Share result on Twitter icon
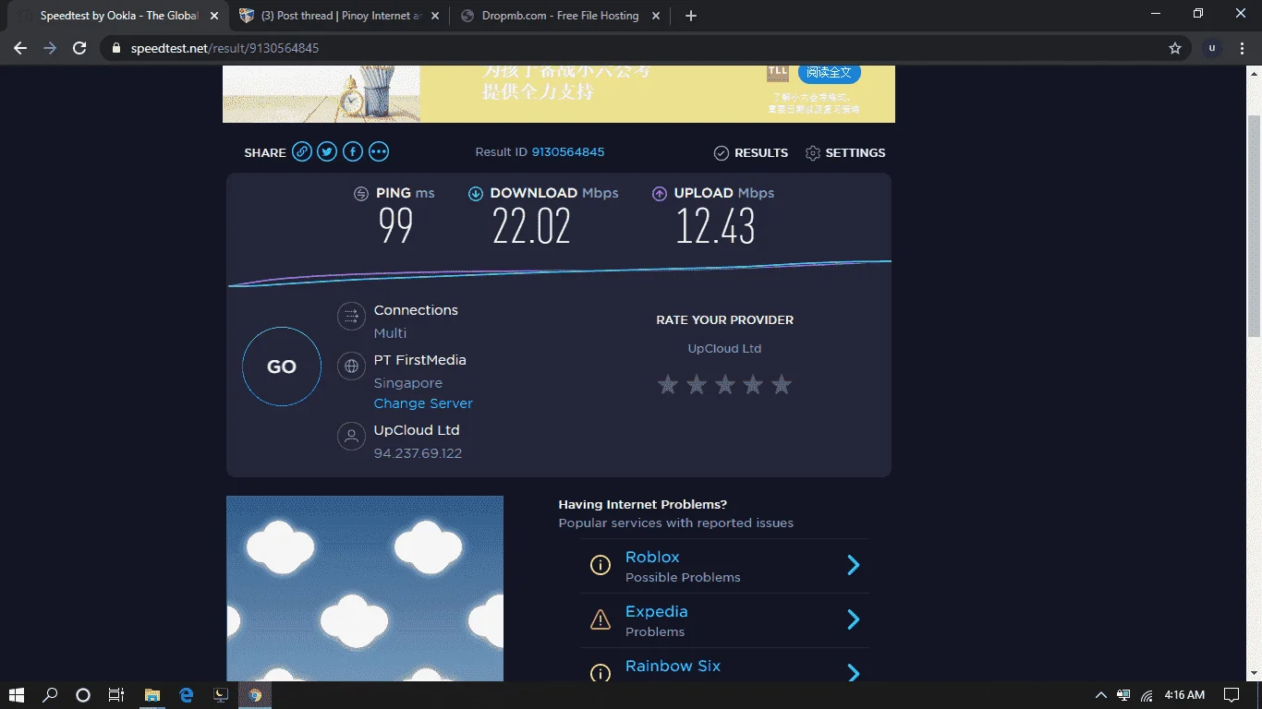Viewport: 1262px width, 709px height. (x=327, y=152)
